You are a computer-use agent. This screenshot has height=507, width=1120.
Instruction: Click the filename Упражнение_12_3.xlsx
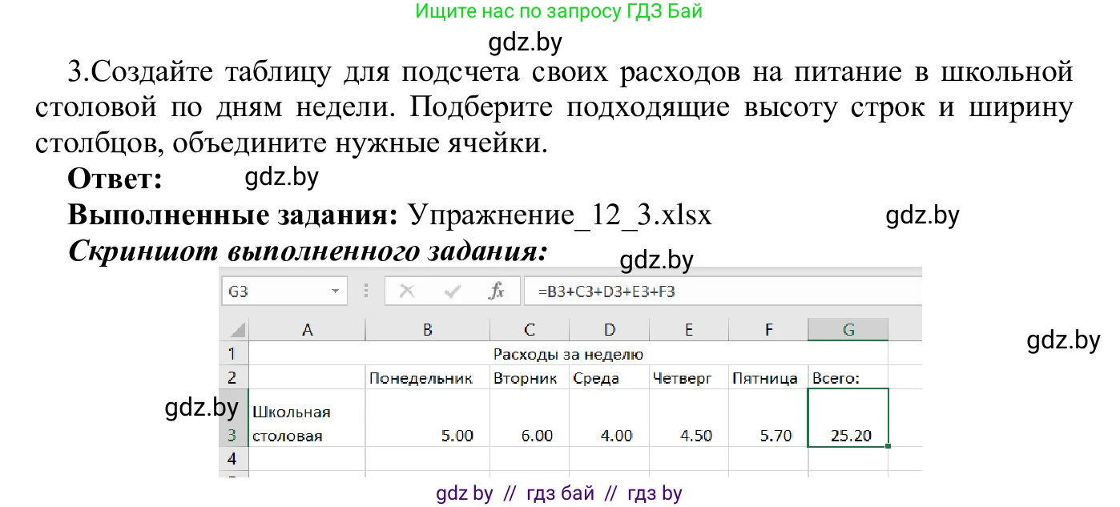click(x=561, y=215)
